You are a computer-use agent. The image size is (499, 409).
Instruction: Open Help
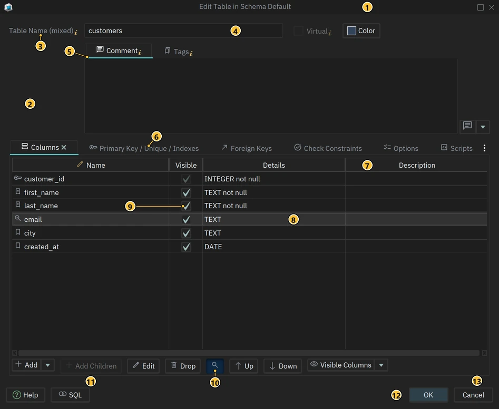coord(25,395)
